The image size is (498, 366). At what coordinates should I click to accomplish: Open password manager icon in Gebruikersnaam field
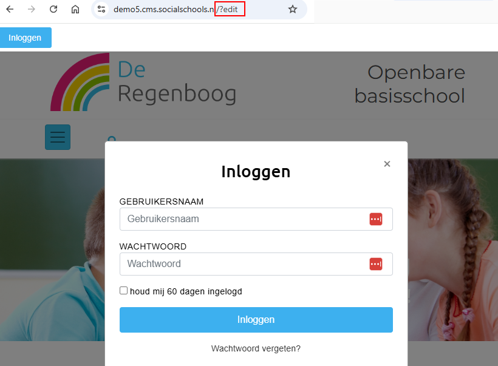tap(376, 219)
